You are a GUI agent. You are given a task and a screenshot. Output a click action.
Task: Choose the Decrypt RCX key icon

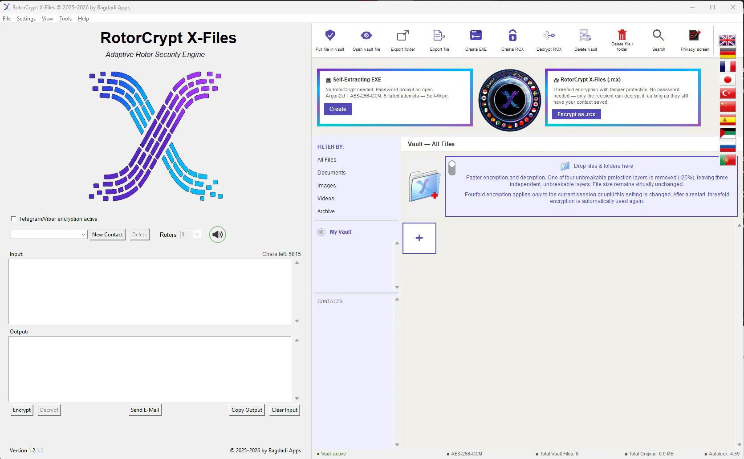pyautogui.click(x=549, y=35)
